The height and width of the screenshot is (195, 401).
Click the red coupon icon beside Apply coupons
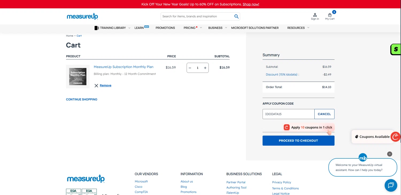[x=287, y=127]
